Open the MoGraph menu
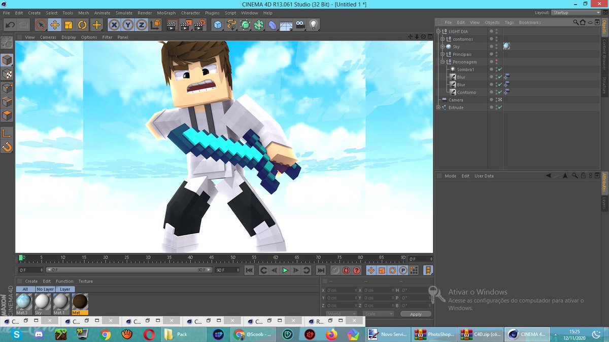 click(166, 13)
